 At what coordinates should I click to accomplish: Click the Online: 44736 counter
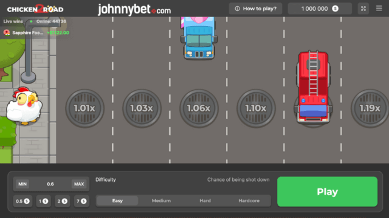click(51, 21)
